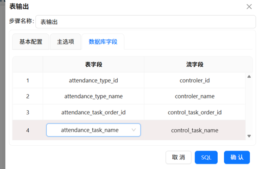Switch to the 基本配置 tab
The image size is (259, 169).
click(31, 42)
